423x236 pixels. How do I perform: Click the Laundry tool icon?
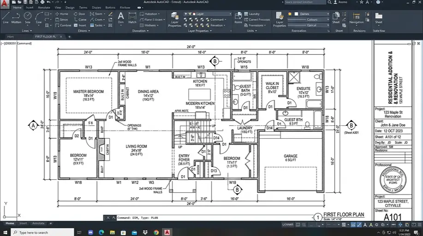coord(252,14)
